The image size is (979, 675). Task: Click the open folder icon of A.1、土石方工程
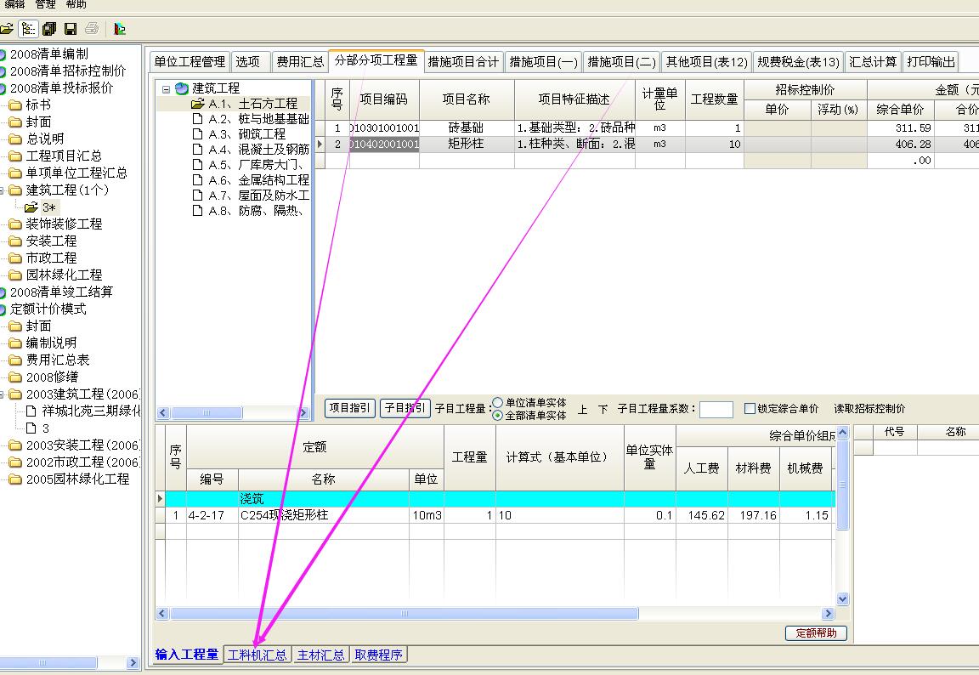[x=198, y=104]
